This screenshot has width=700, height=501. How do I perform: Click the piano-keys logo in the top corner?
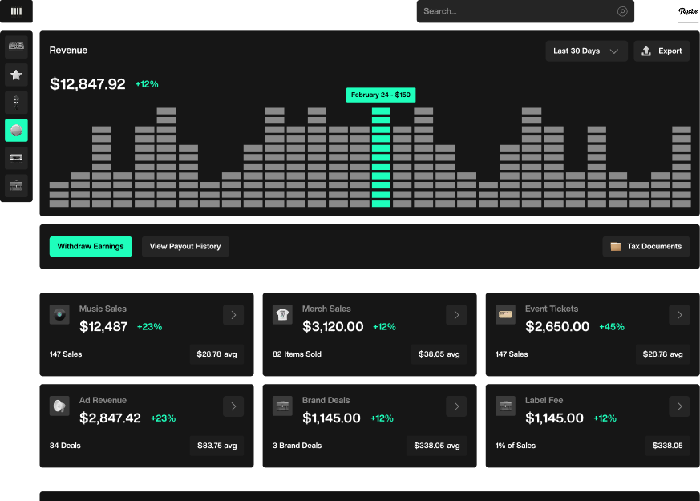pos(16,11)
